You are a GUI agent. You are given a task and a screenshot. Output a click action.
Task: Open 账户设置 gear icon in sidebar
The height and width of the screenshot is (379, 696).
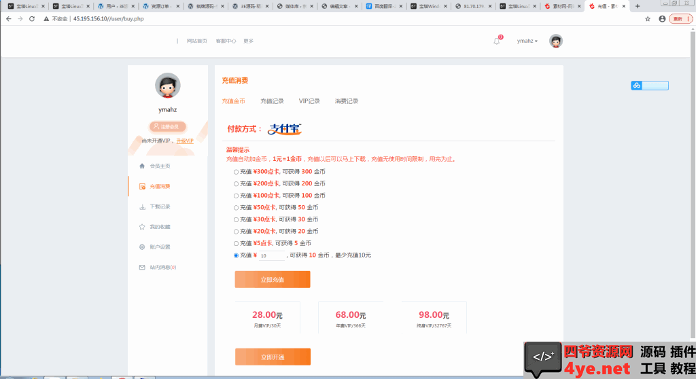pos(142,247)
